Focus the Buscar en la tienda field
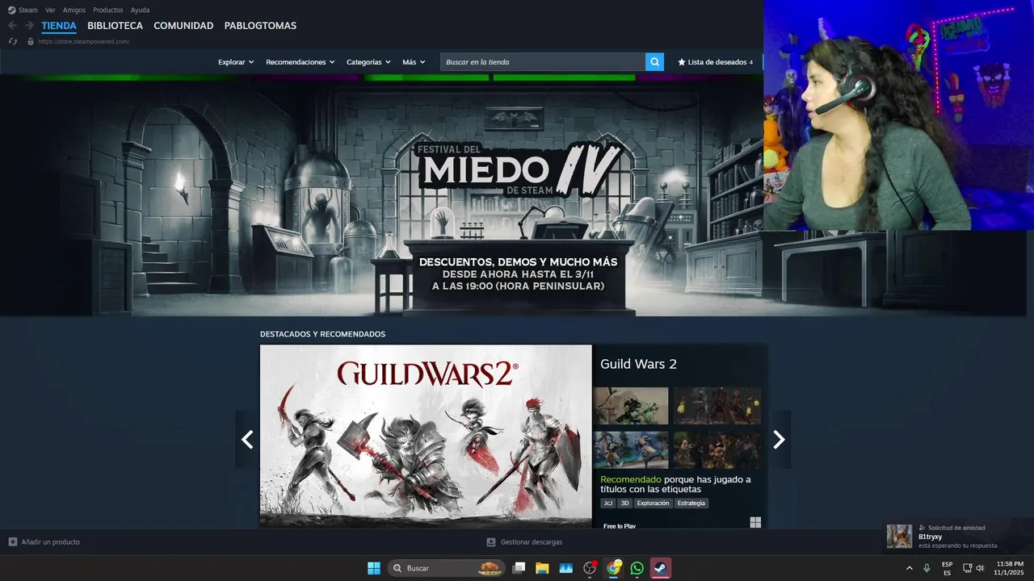1034x581 pixels. [x=543, y=62]
